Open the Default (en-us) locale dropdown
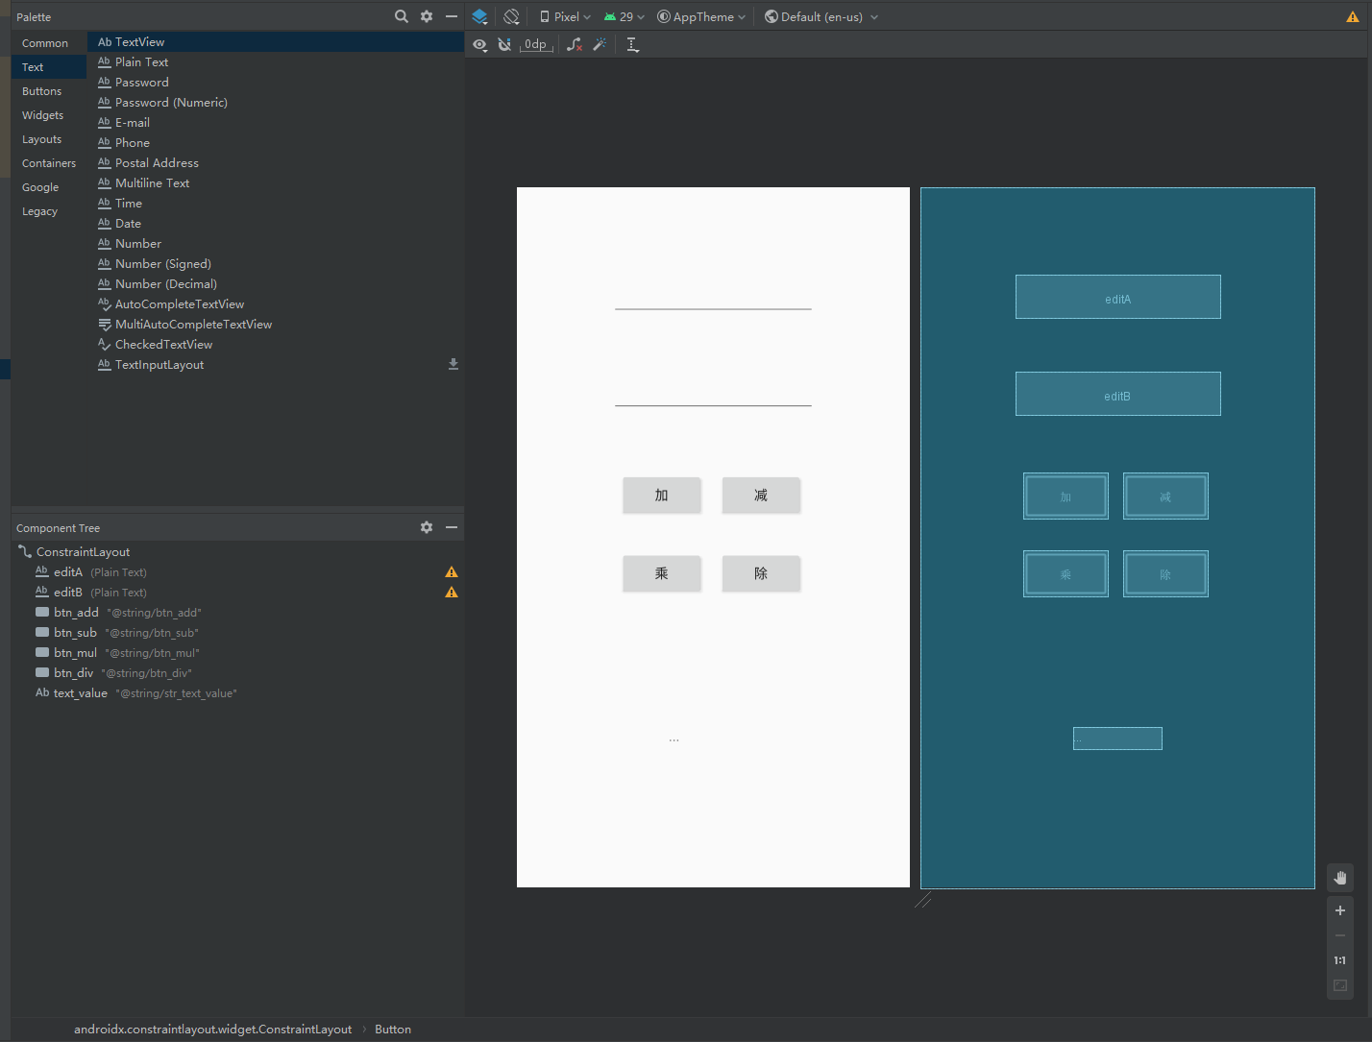1372x1042 pixels. pos(821,17)
